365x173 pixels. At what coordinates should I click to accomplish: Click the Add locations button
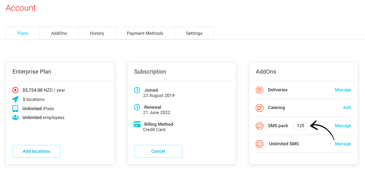pos(37,151)
